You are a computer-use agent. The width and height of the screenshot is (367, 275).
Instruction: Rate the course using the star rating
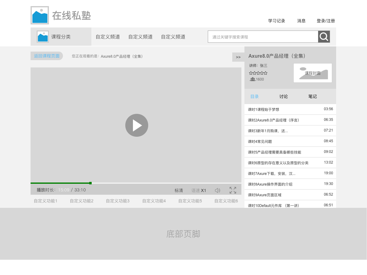click(258, 73)
